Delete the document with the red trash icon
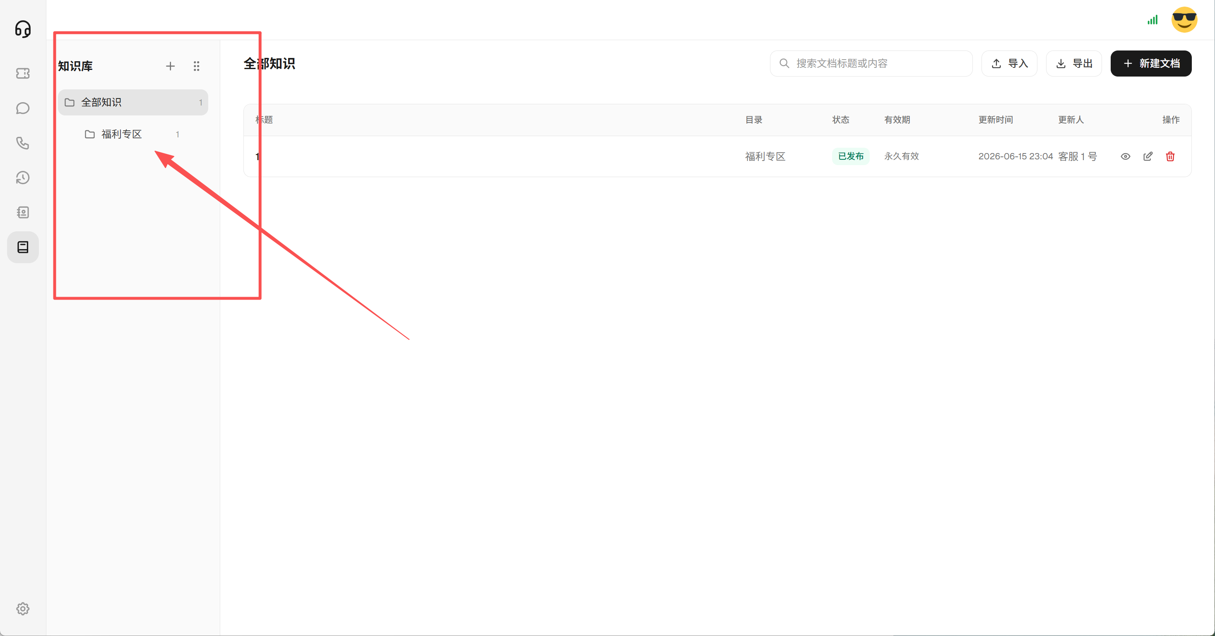Screen dimensions: 1215x636 tap(1170, 156)
